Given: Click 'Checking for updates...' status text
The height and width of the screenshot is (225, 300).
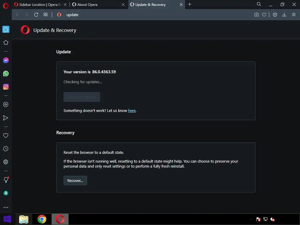Looking at the screenshot, I should pos(83,82).
